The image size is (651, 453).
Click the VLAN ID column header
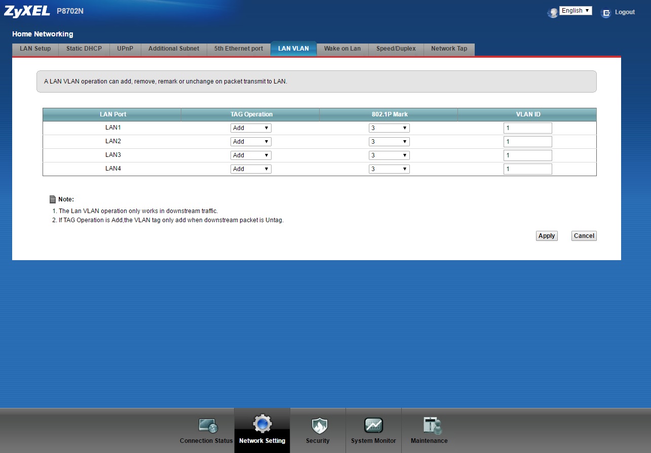(x=528, y=114)
